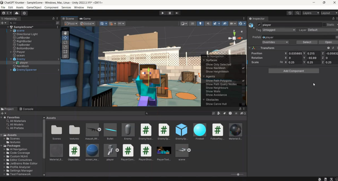Toggle the player object active checkbox

(x=259, y=25)
